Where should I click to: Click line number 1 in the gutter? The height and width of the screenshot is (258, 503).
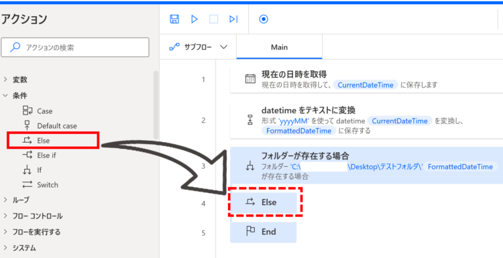click(203, 80)
